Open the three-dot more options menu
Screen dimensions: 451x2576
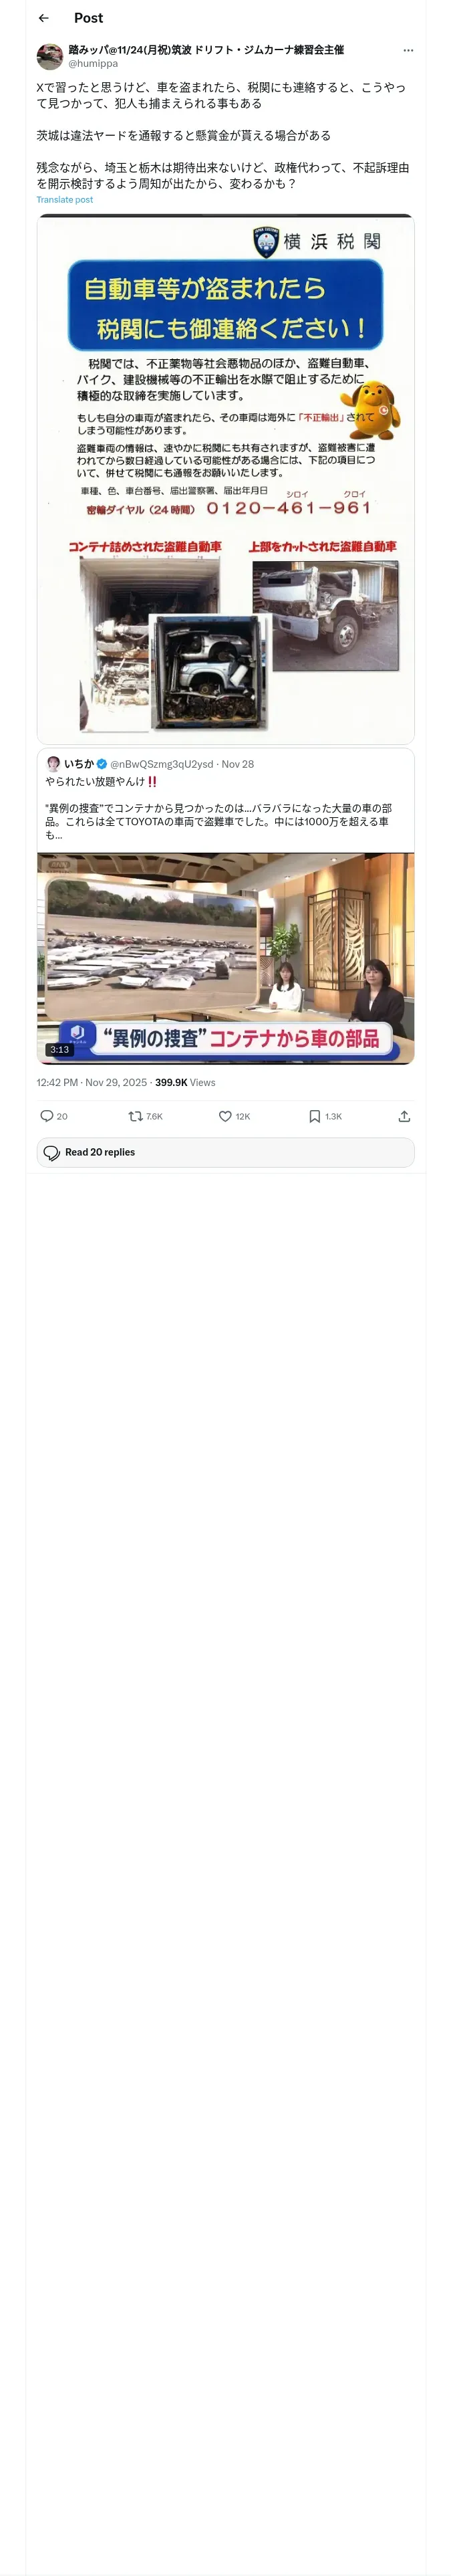coord(407,50)
